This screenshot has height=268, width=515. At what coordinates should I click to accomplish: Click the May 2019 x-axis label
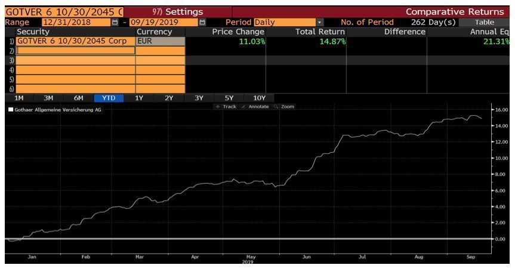click(249, 259)
